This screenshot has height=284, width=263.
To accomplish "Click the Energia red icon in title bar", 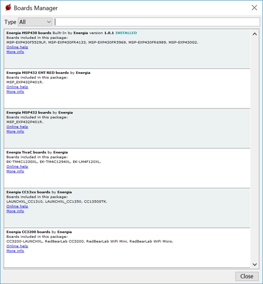I will tap(8, 8).
